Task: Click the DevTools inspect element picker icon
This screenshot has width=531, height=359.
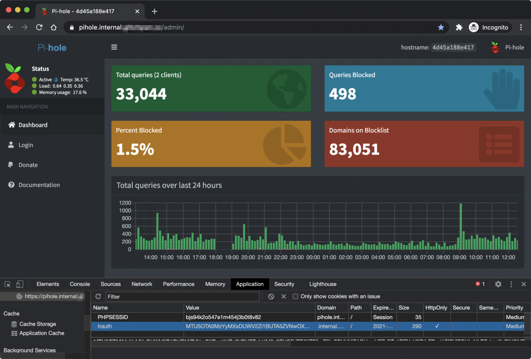Action: pyautogui.click(x=8, y=284)
